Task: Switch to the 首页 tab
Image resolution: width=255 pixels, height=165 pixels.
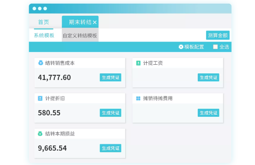Action: tap(44, 22)
